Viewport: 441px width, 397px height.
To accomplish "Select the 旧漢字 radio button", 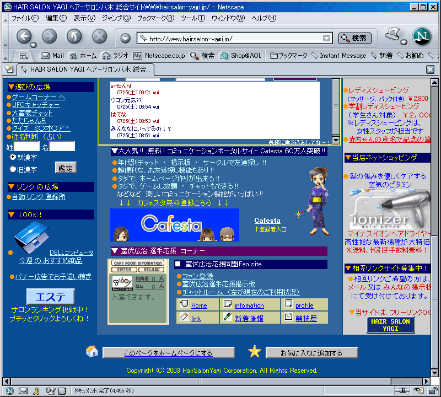I will click(x=13, y=169).
